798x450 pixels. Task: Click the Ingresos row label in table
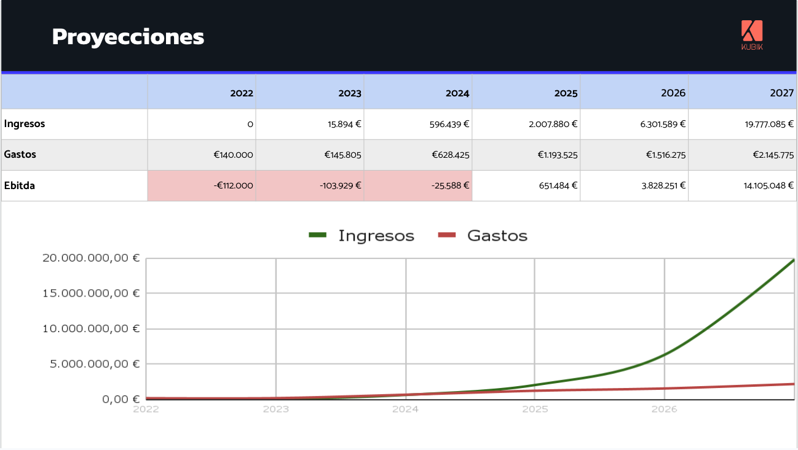pos(25,123)
